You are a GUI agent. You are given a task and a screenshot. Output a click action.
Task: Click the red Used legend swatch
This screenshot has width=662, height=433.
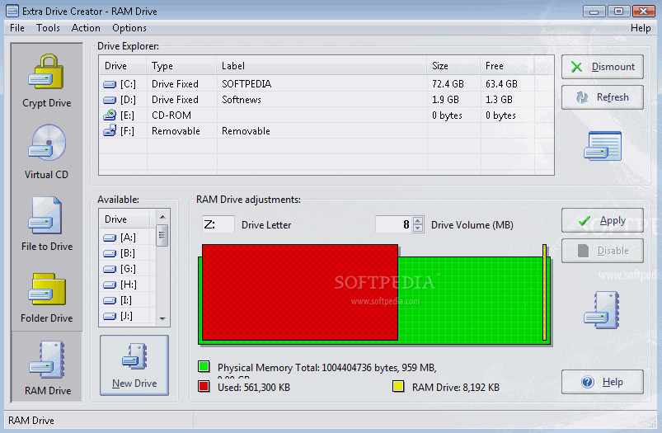204,386
